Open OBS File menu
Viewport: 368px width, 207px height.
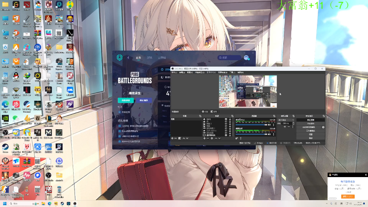pyautogui.click(x=174, y=72)
